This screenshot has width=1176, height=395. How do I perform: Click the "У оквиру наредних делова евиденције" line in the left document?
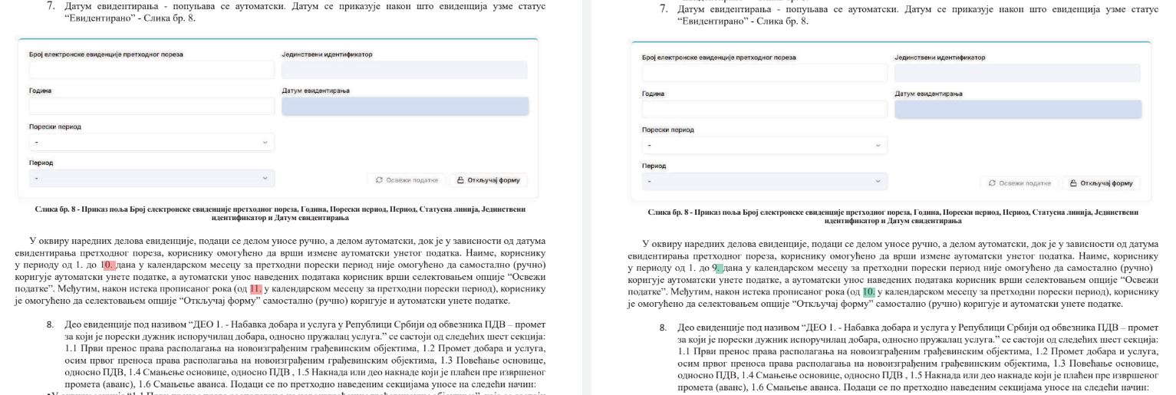[x=288, y=242]
